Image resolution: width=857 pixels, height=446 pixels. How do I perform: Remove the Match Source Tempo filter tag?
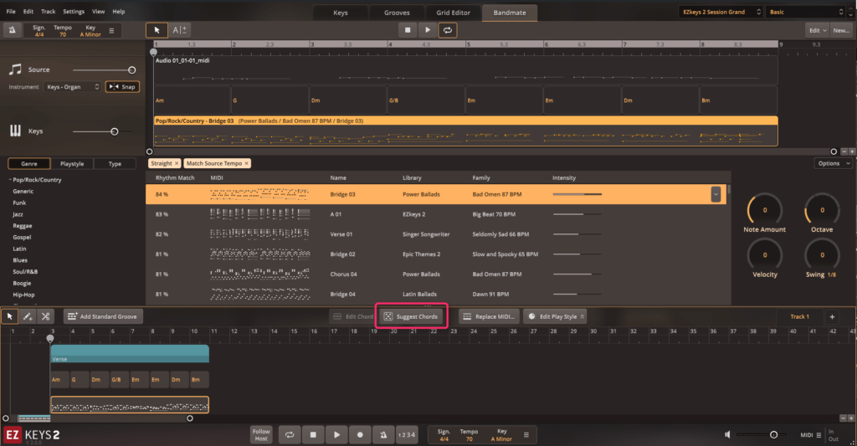tap(247, 163)
